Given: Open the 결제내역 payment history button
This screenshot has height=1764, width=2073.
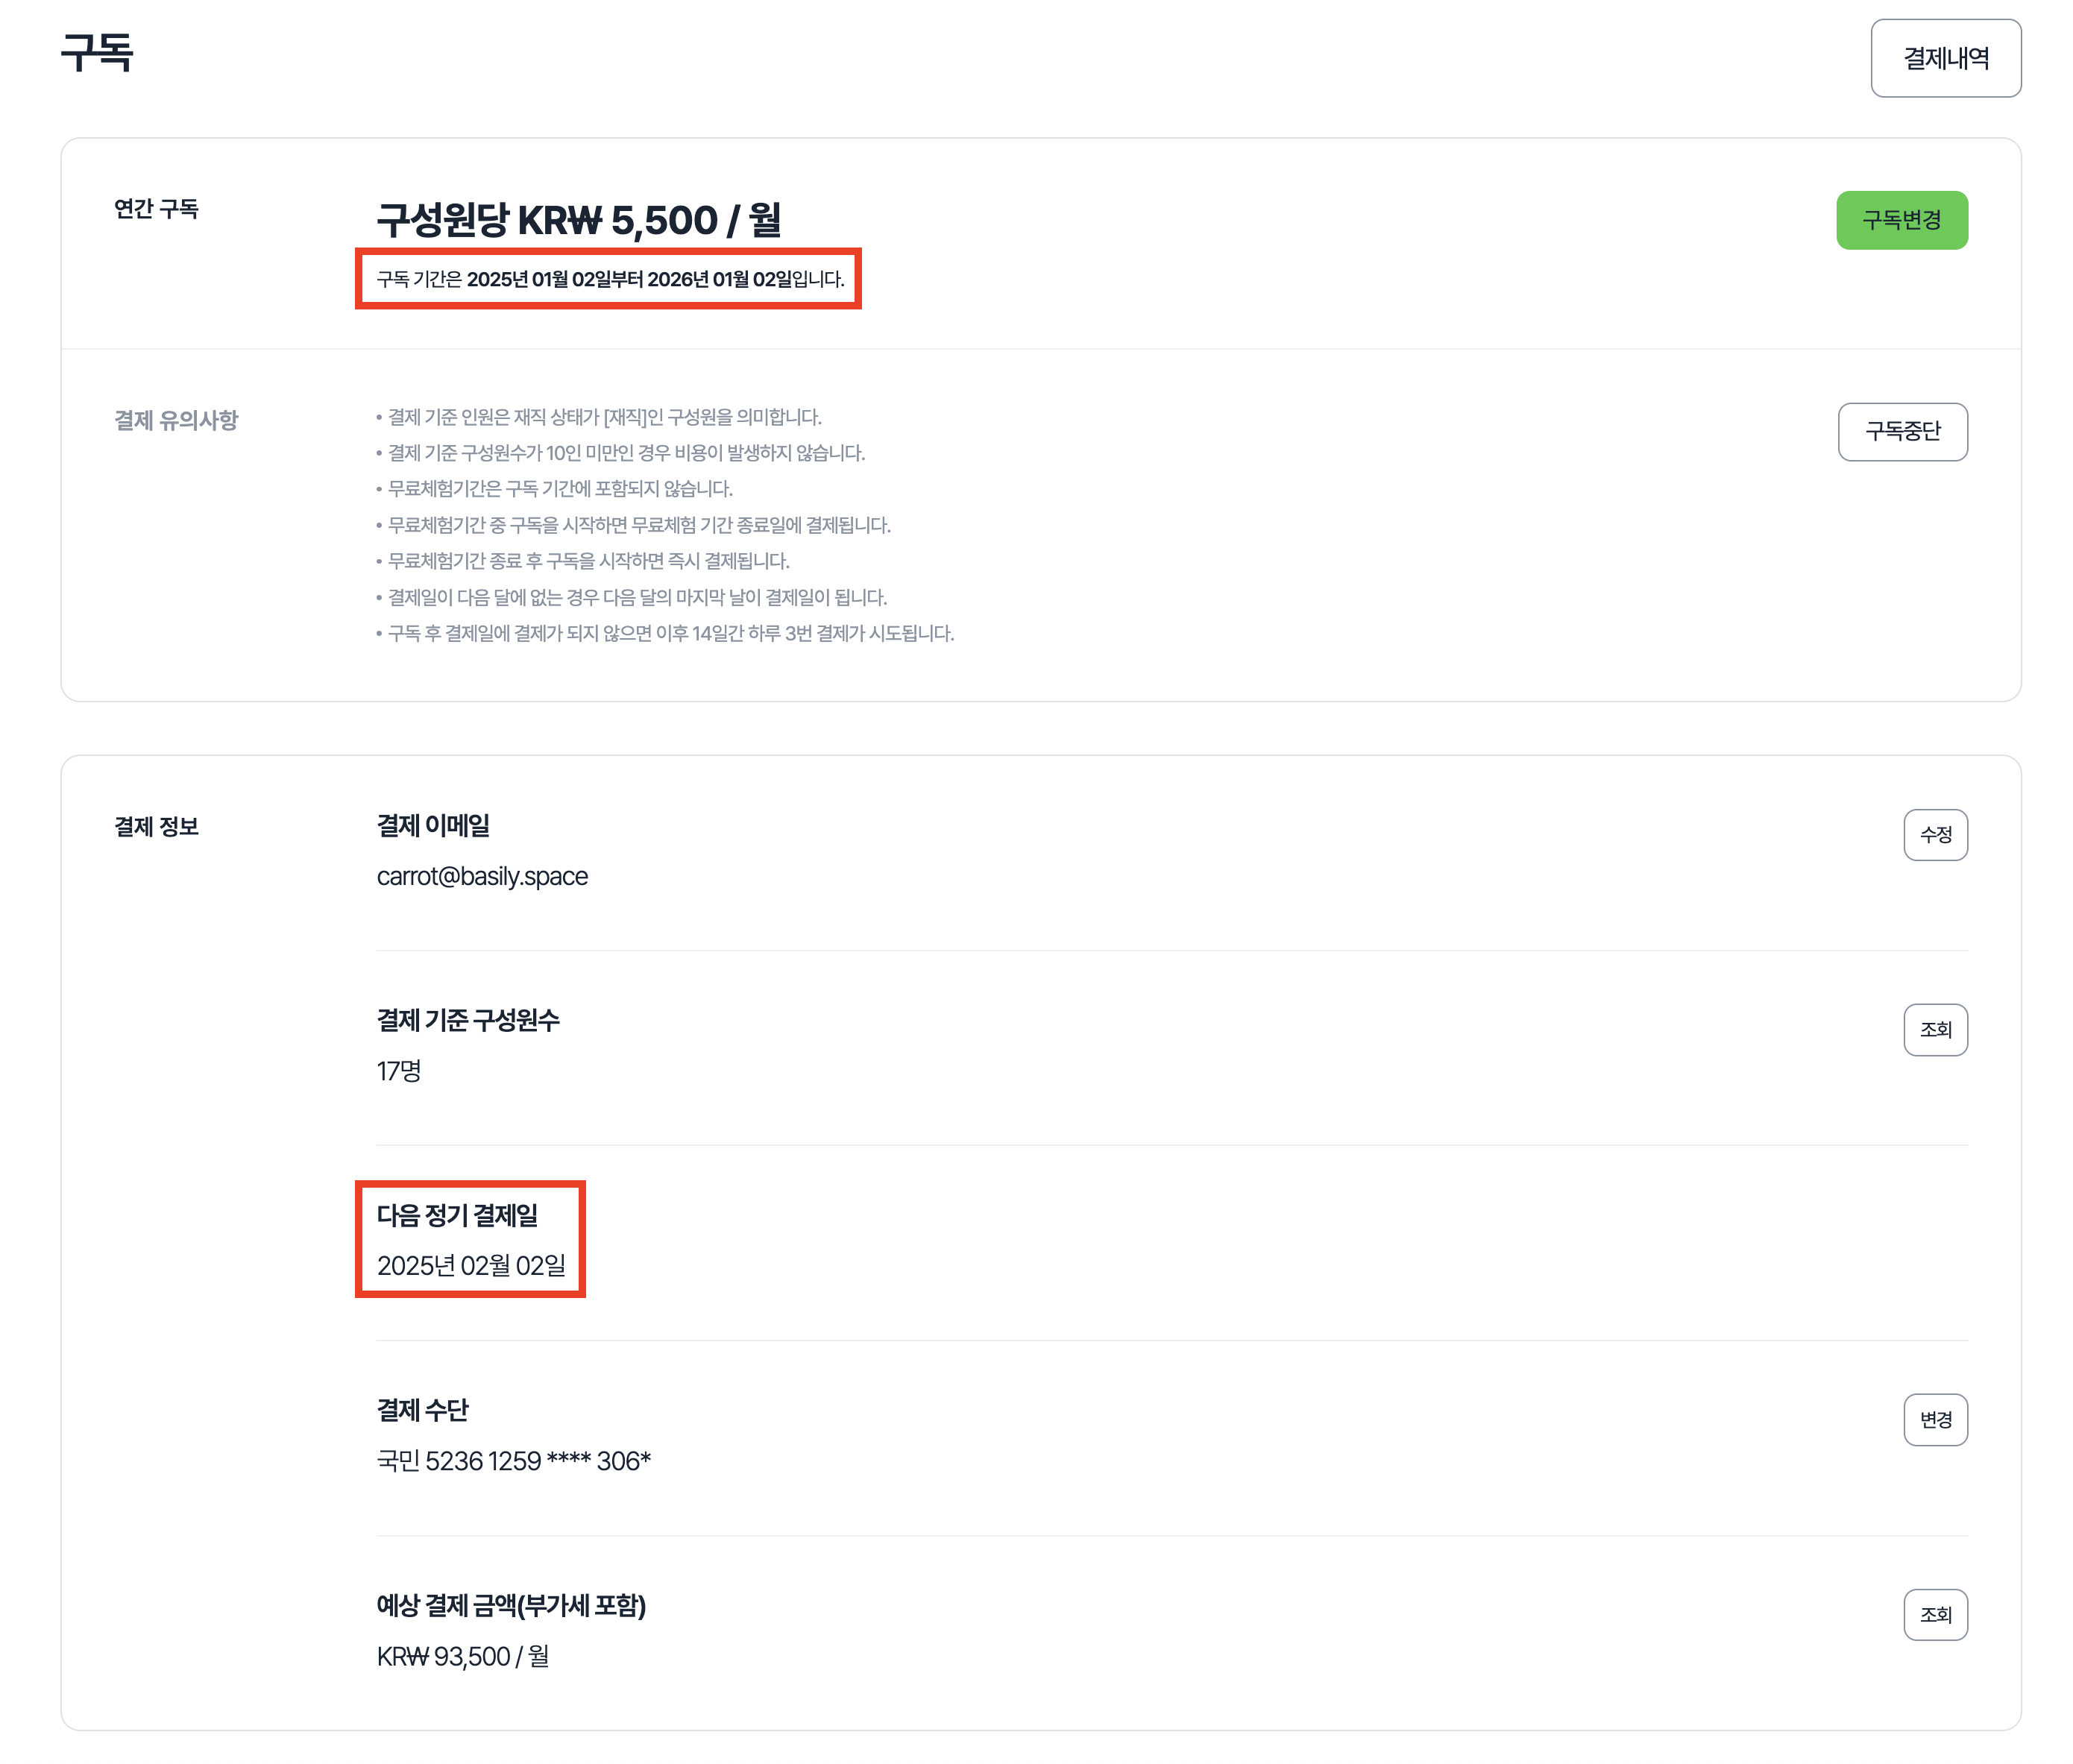Looking at the screenshot, I should coord(1944,58).
